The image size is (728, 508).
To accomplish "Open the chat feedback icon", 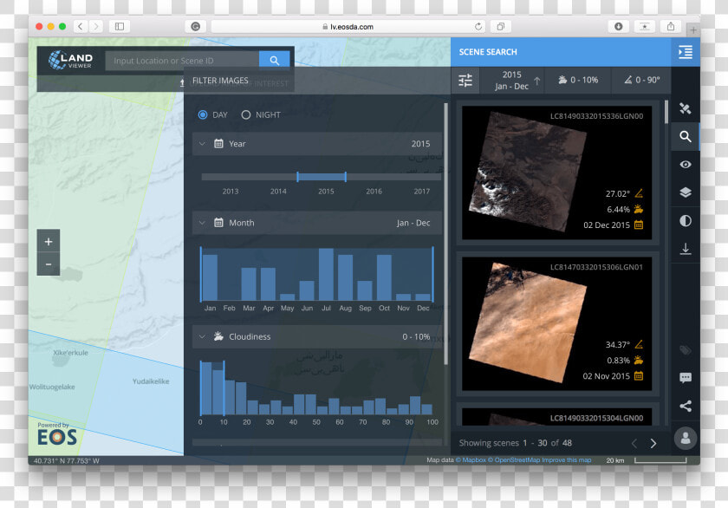I will pyautogui.click(x=686, y=377).
